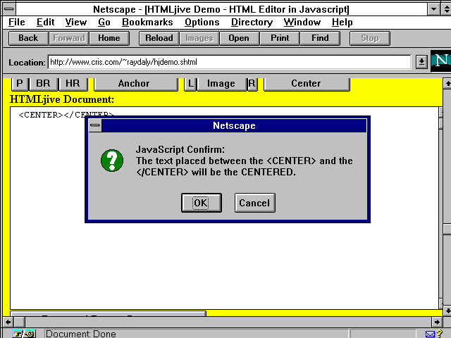The image size is (451, 338).
Task: Open the Bookmarks menu
Action: [x=147, y=22]
